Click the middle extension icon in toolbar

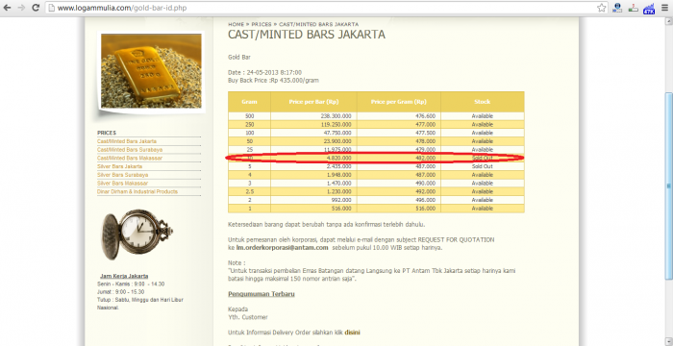coord(633,8)
